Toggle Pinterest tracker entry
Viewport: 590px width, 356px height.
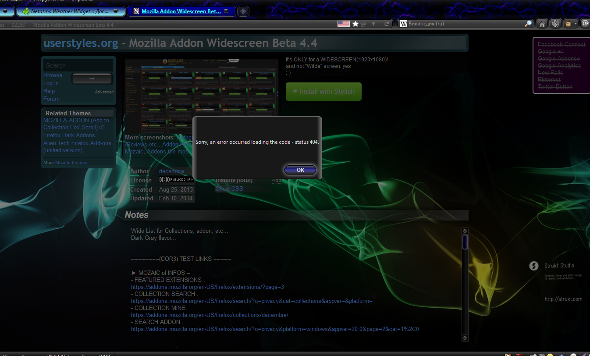point(549,79)
